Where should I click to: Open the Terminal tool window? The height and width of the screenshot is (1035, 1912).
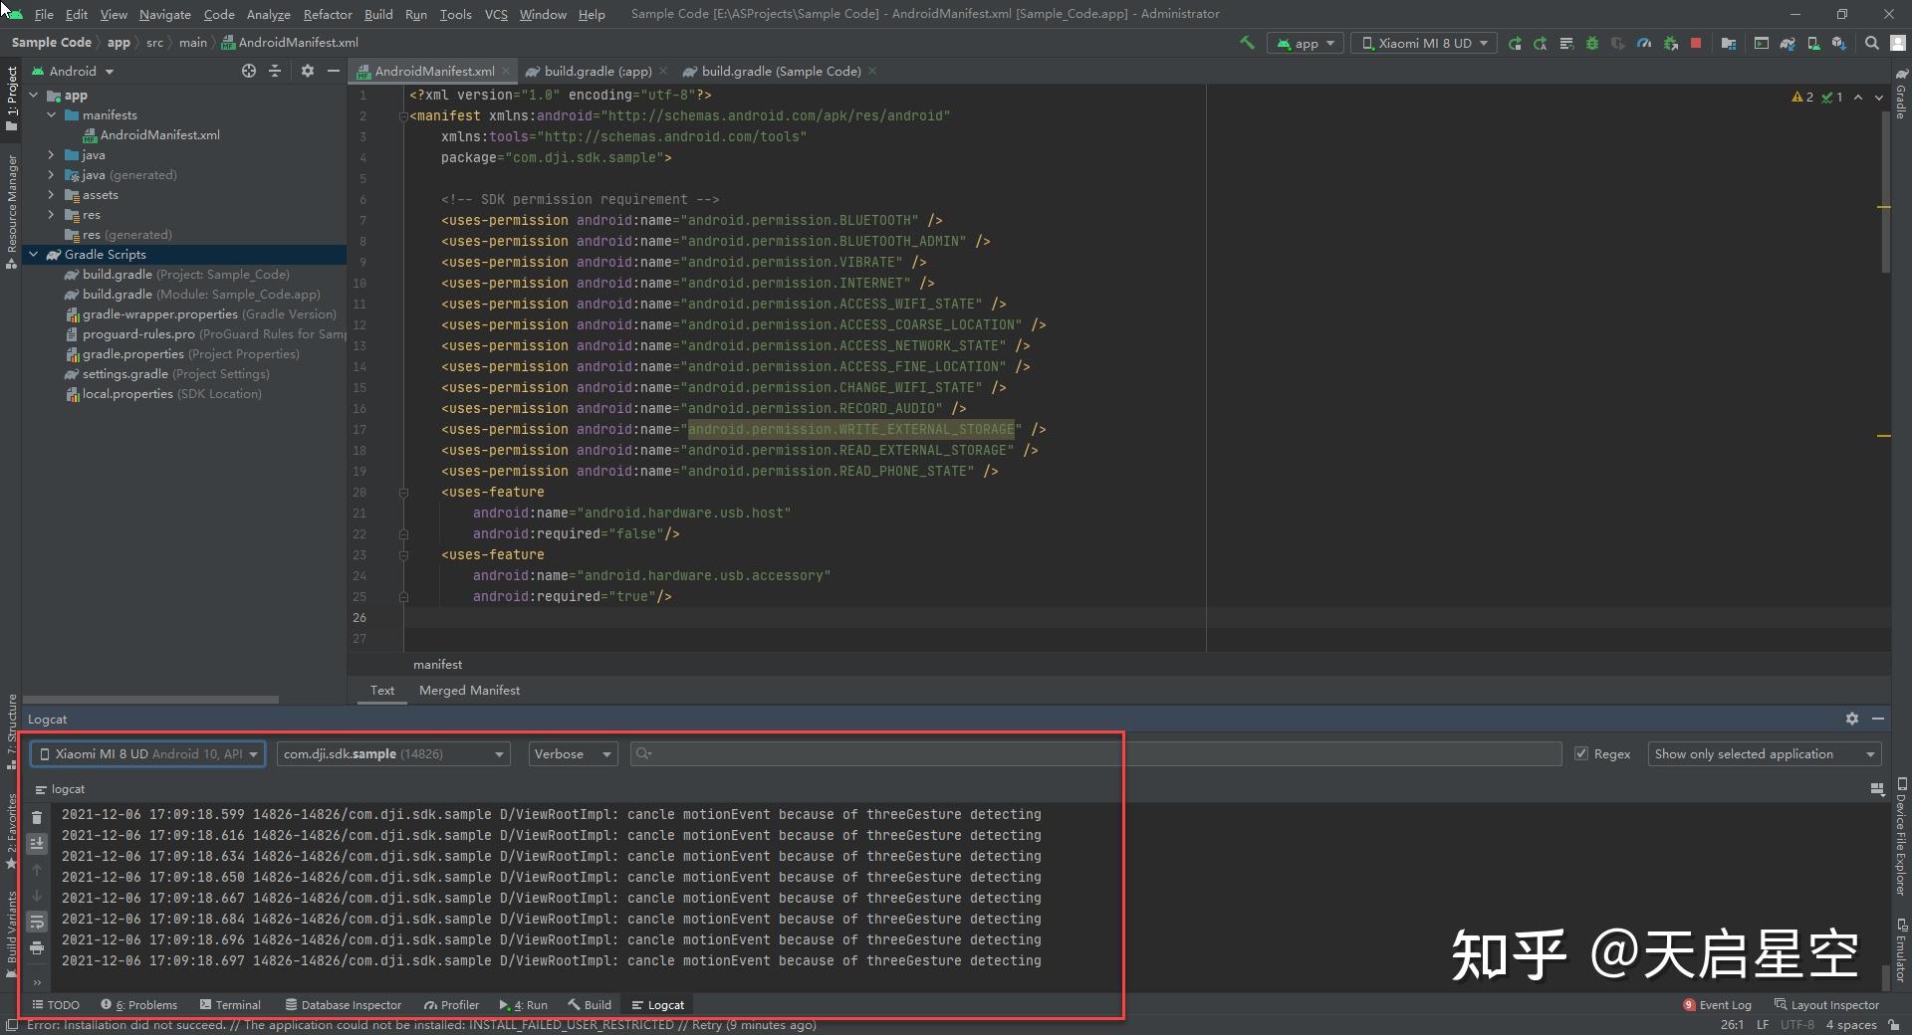pos(230,1005)
